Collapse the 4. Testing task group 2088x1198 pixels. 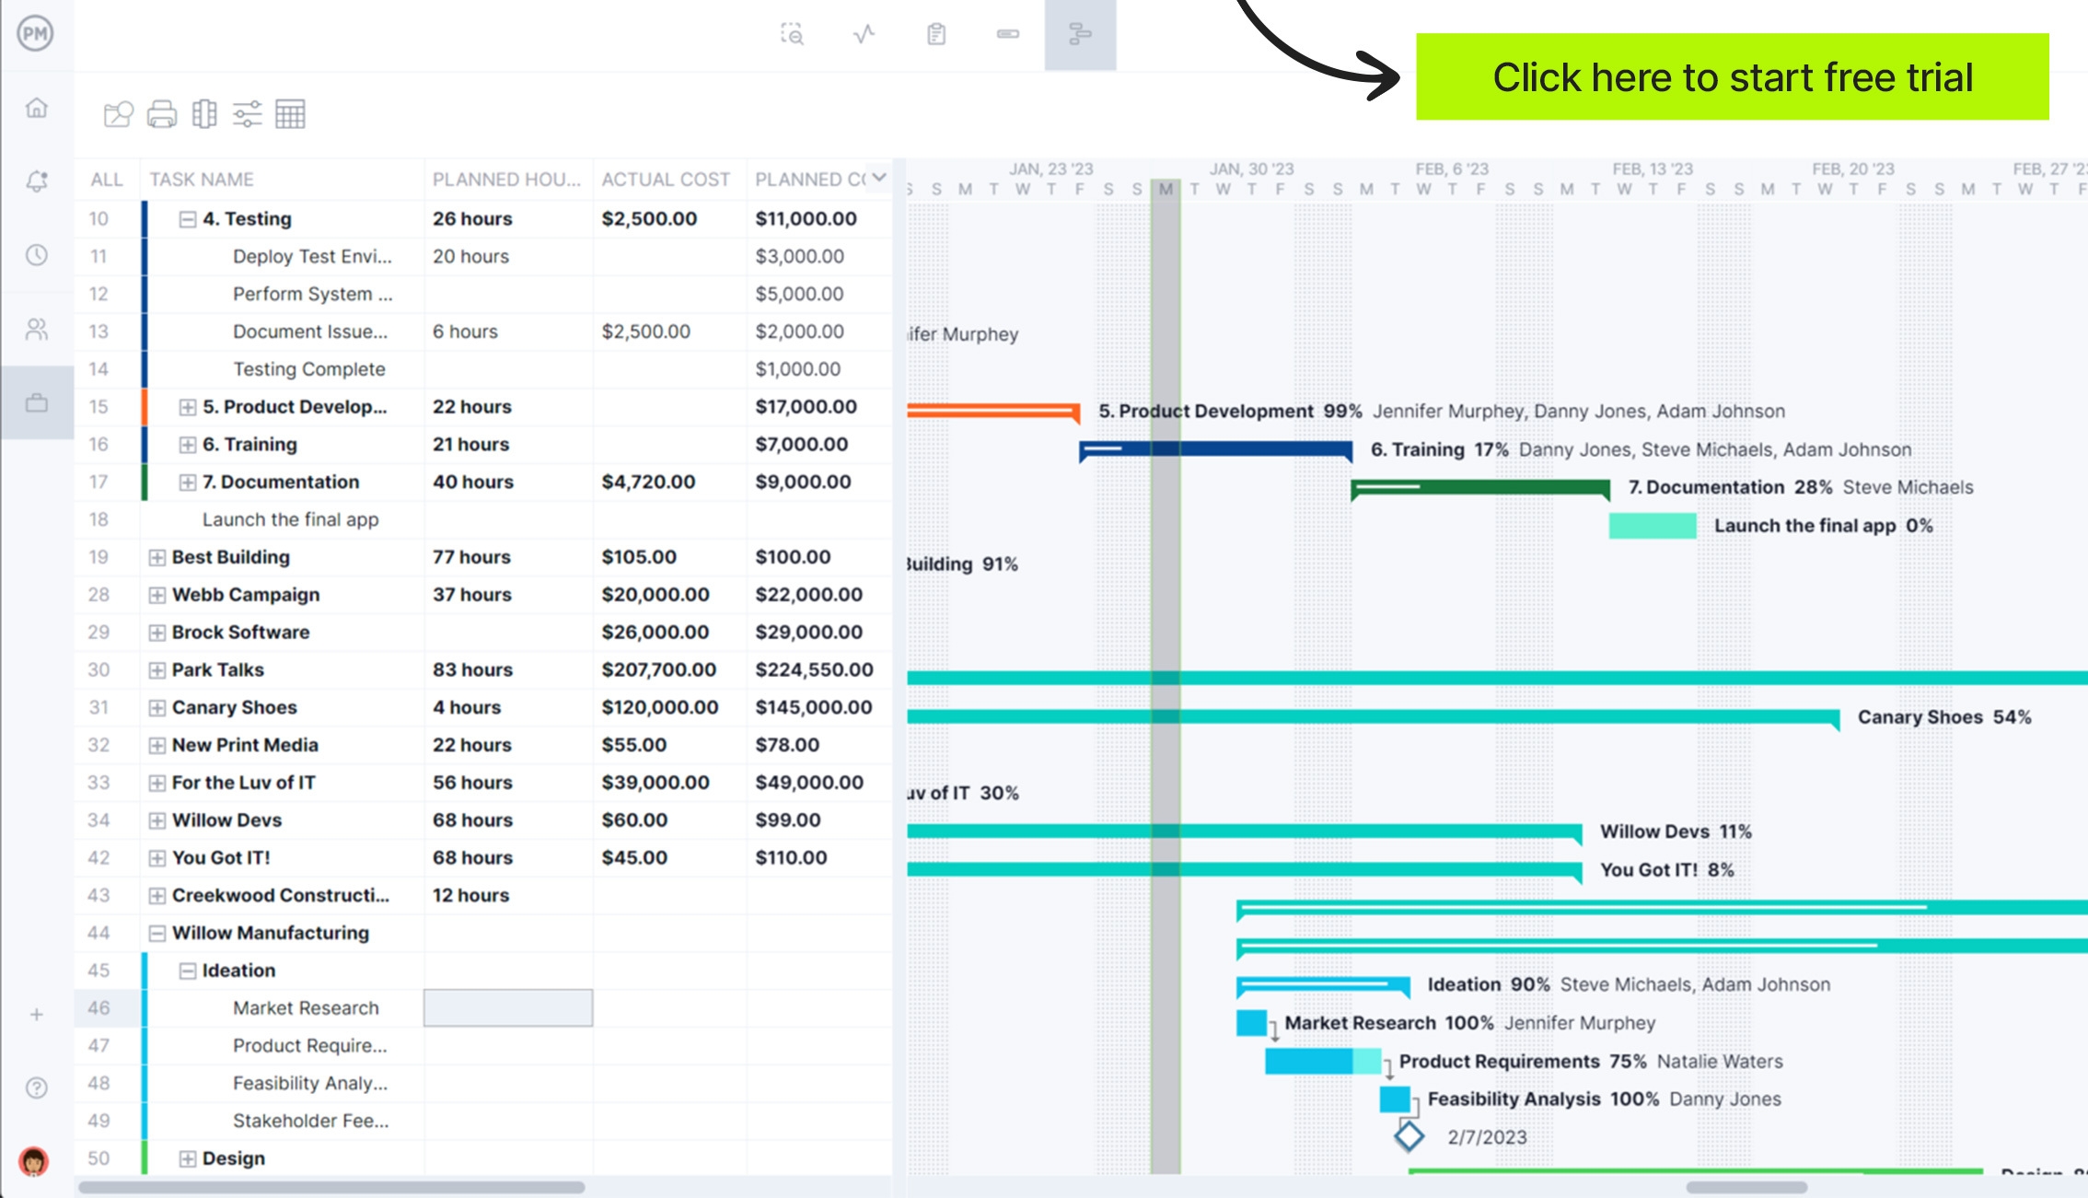pyautogui.click(x=189, y=218)
